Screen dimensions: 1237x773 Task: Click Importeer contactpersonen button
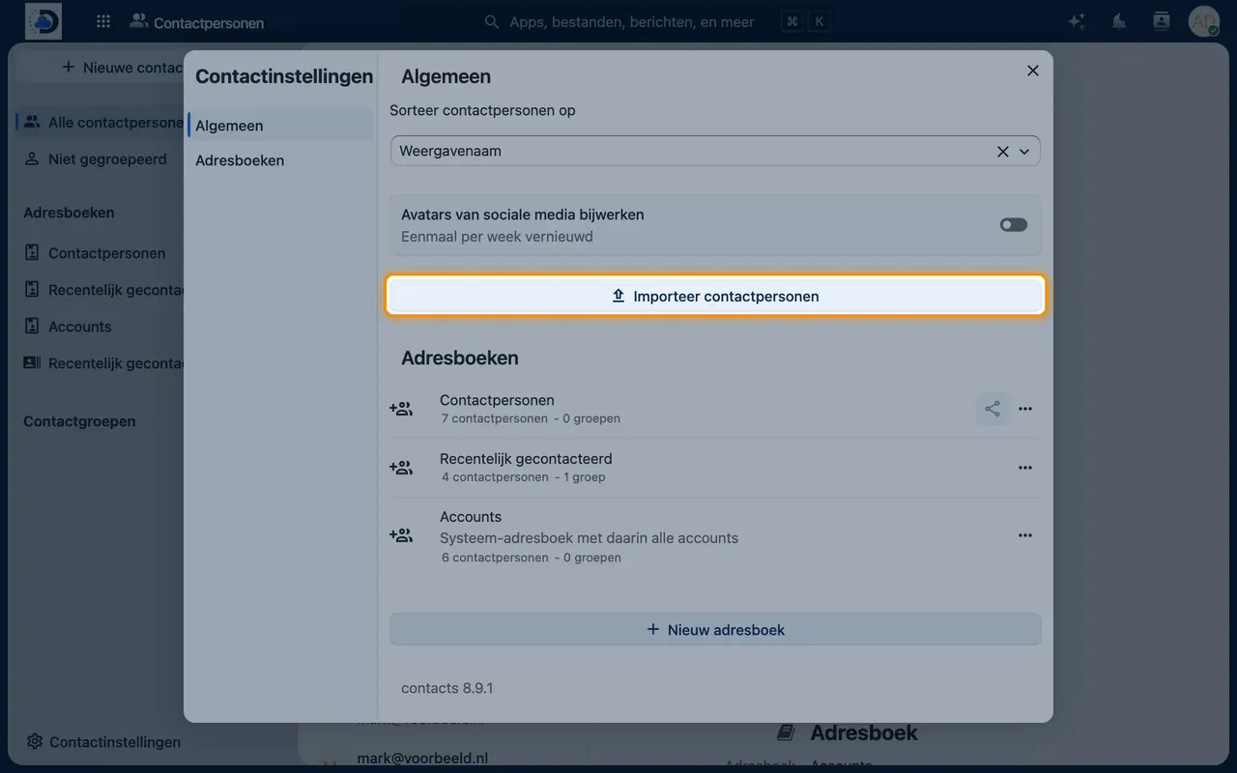[x=716, y=296]
